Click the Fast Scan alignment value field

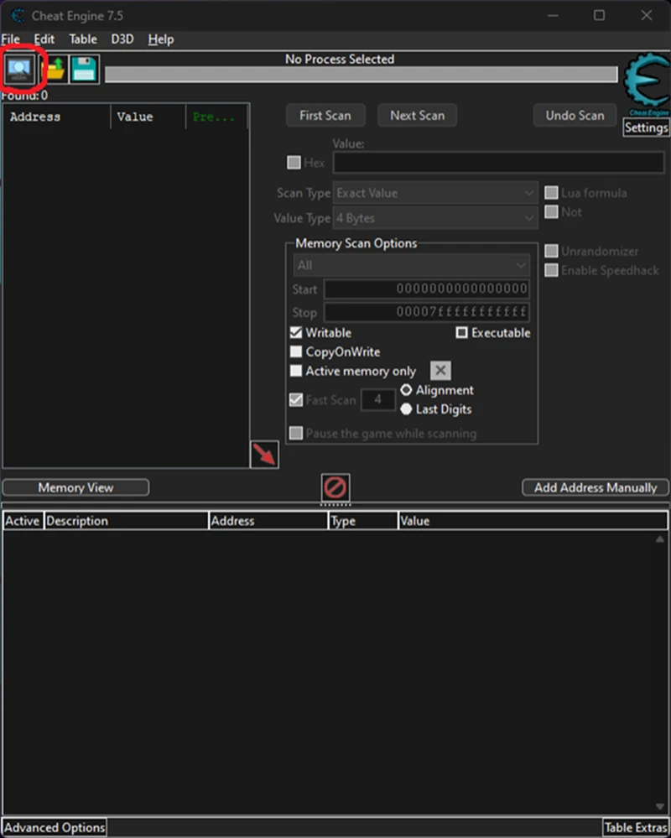[x=378, y=400]
